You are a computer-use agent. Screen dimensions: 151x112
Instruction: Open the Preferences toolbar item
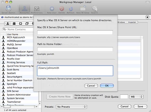tap(37, 9)
